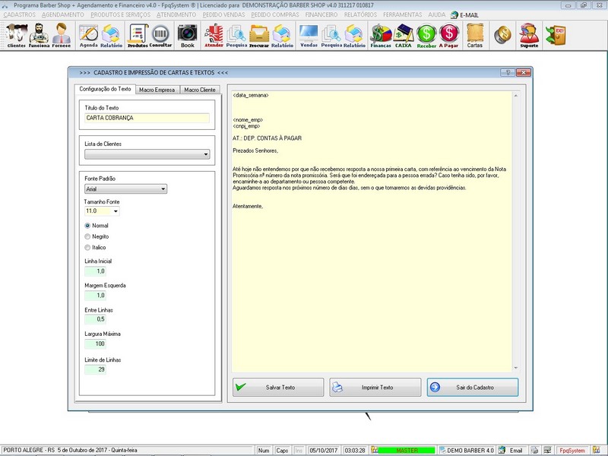Image resolution: width=608 pixels, height=456 pixels.
Task: Open the ATENDIMENTO menu
Action: point(176,14)
